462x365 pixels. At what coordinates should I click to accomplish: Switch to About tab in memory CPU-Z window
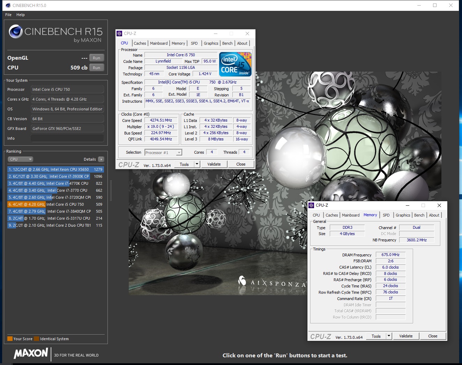coord(434,215)
